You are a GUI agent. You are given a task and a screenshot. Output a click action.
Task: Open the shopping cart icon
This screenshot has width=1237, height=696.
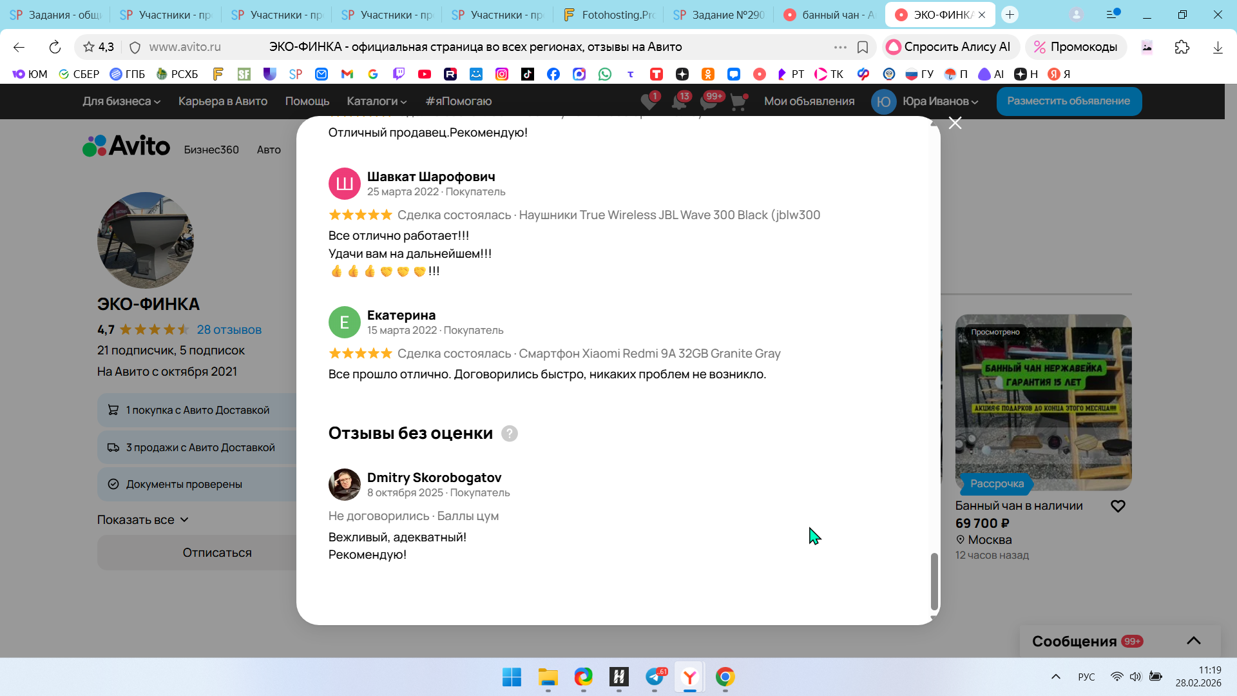(x=738, y=102)
